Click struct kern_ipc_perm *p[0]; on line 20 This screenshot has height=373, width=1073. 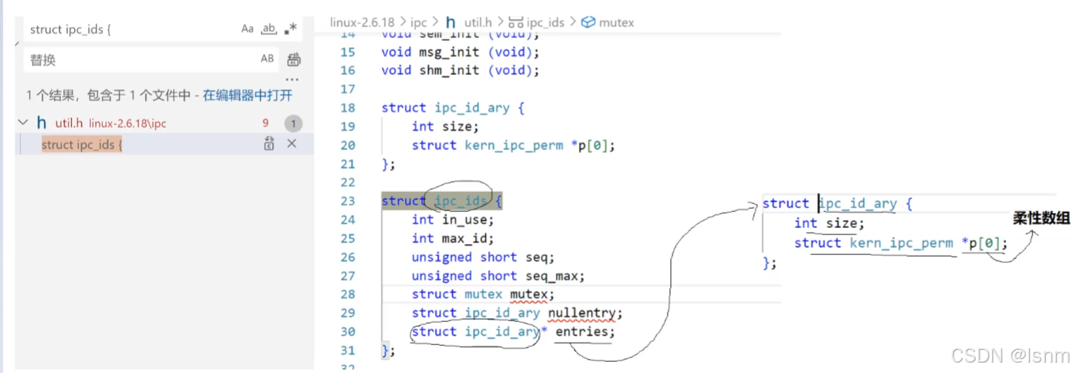(514, 145)
